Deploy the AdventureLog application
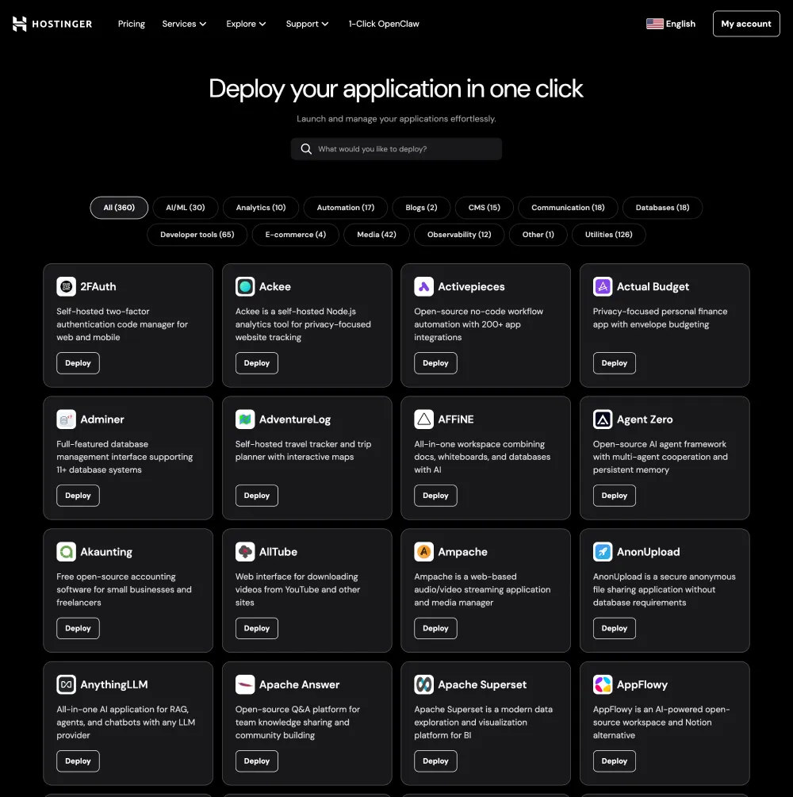 tap(257, 496)
